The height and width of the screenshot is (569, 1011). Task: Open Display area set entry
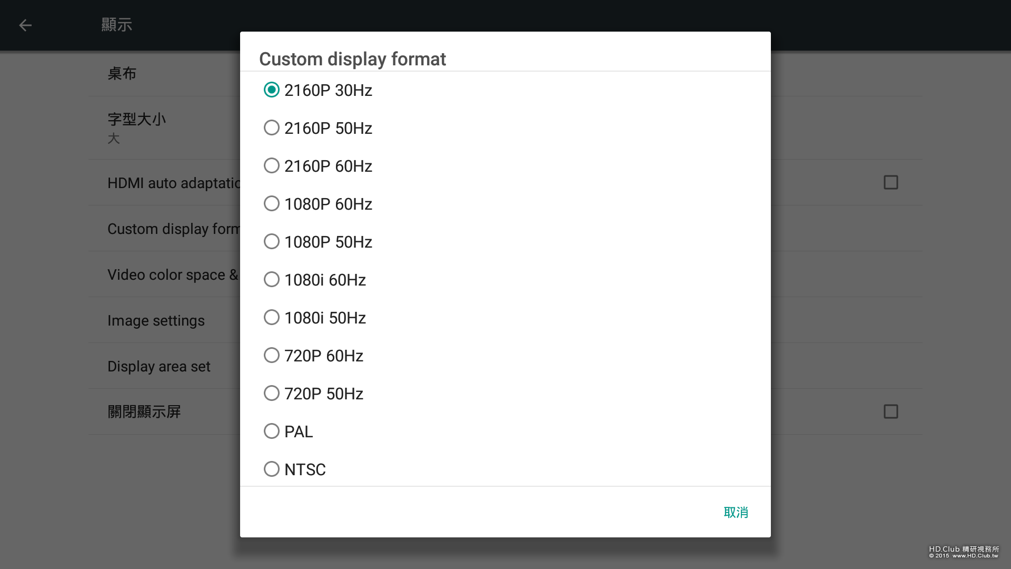159,366
